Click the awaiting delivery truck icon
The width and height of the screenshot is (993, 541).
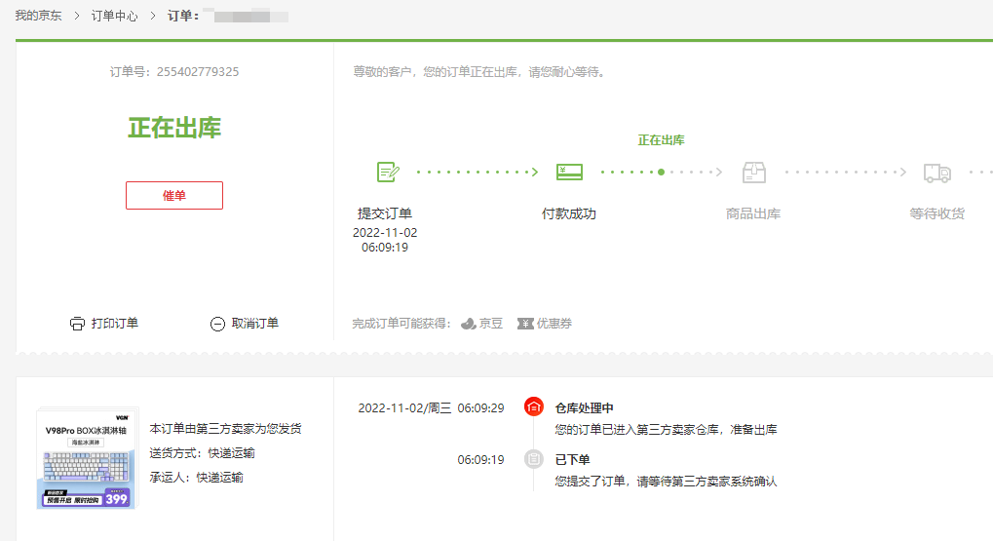[936, 173]
